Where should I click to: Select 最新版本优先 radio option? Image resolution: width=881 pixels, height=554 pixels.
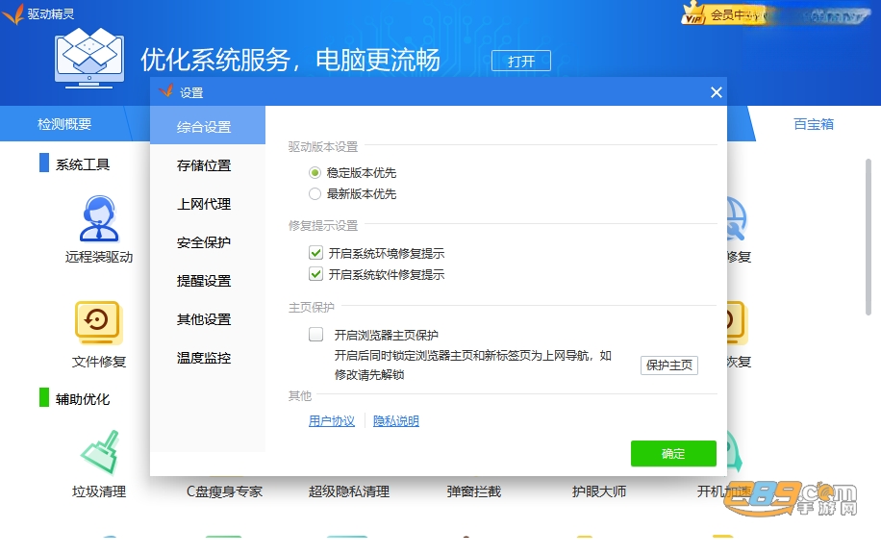click(315, 194)
